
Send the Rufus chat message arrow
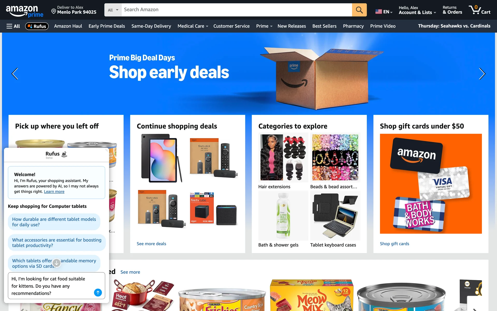pyautogui.click(x=98, y=293)
